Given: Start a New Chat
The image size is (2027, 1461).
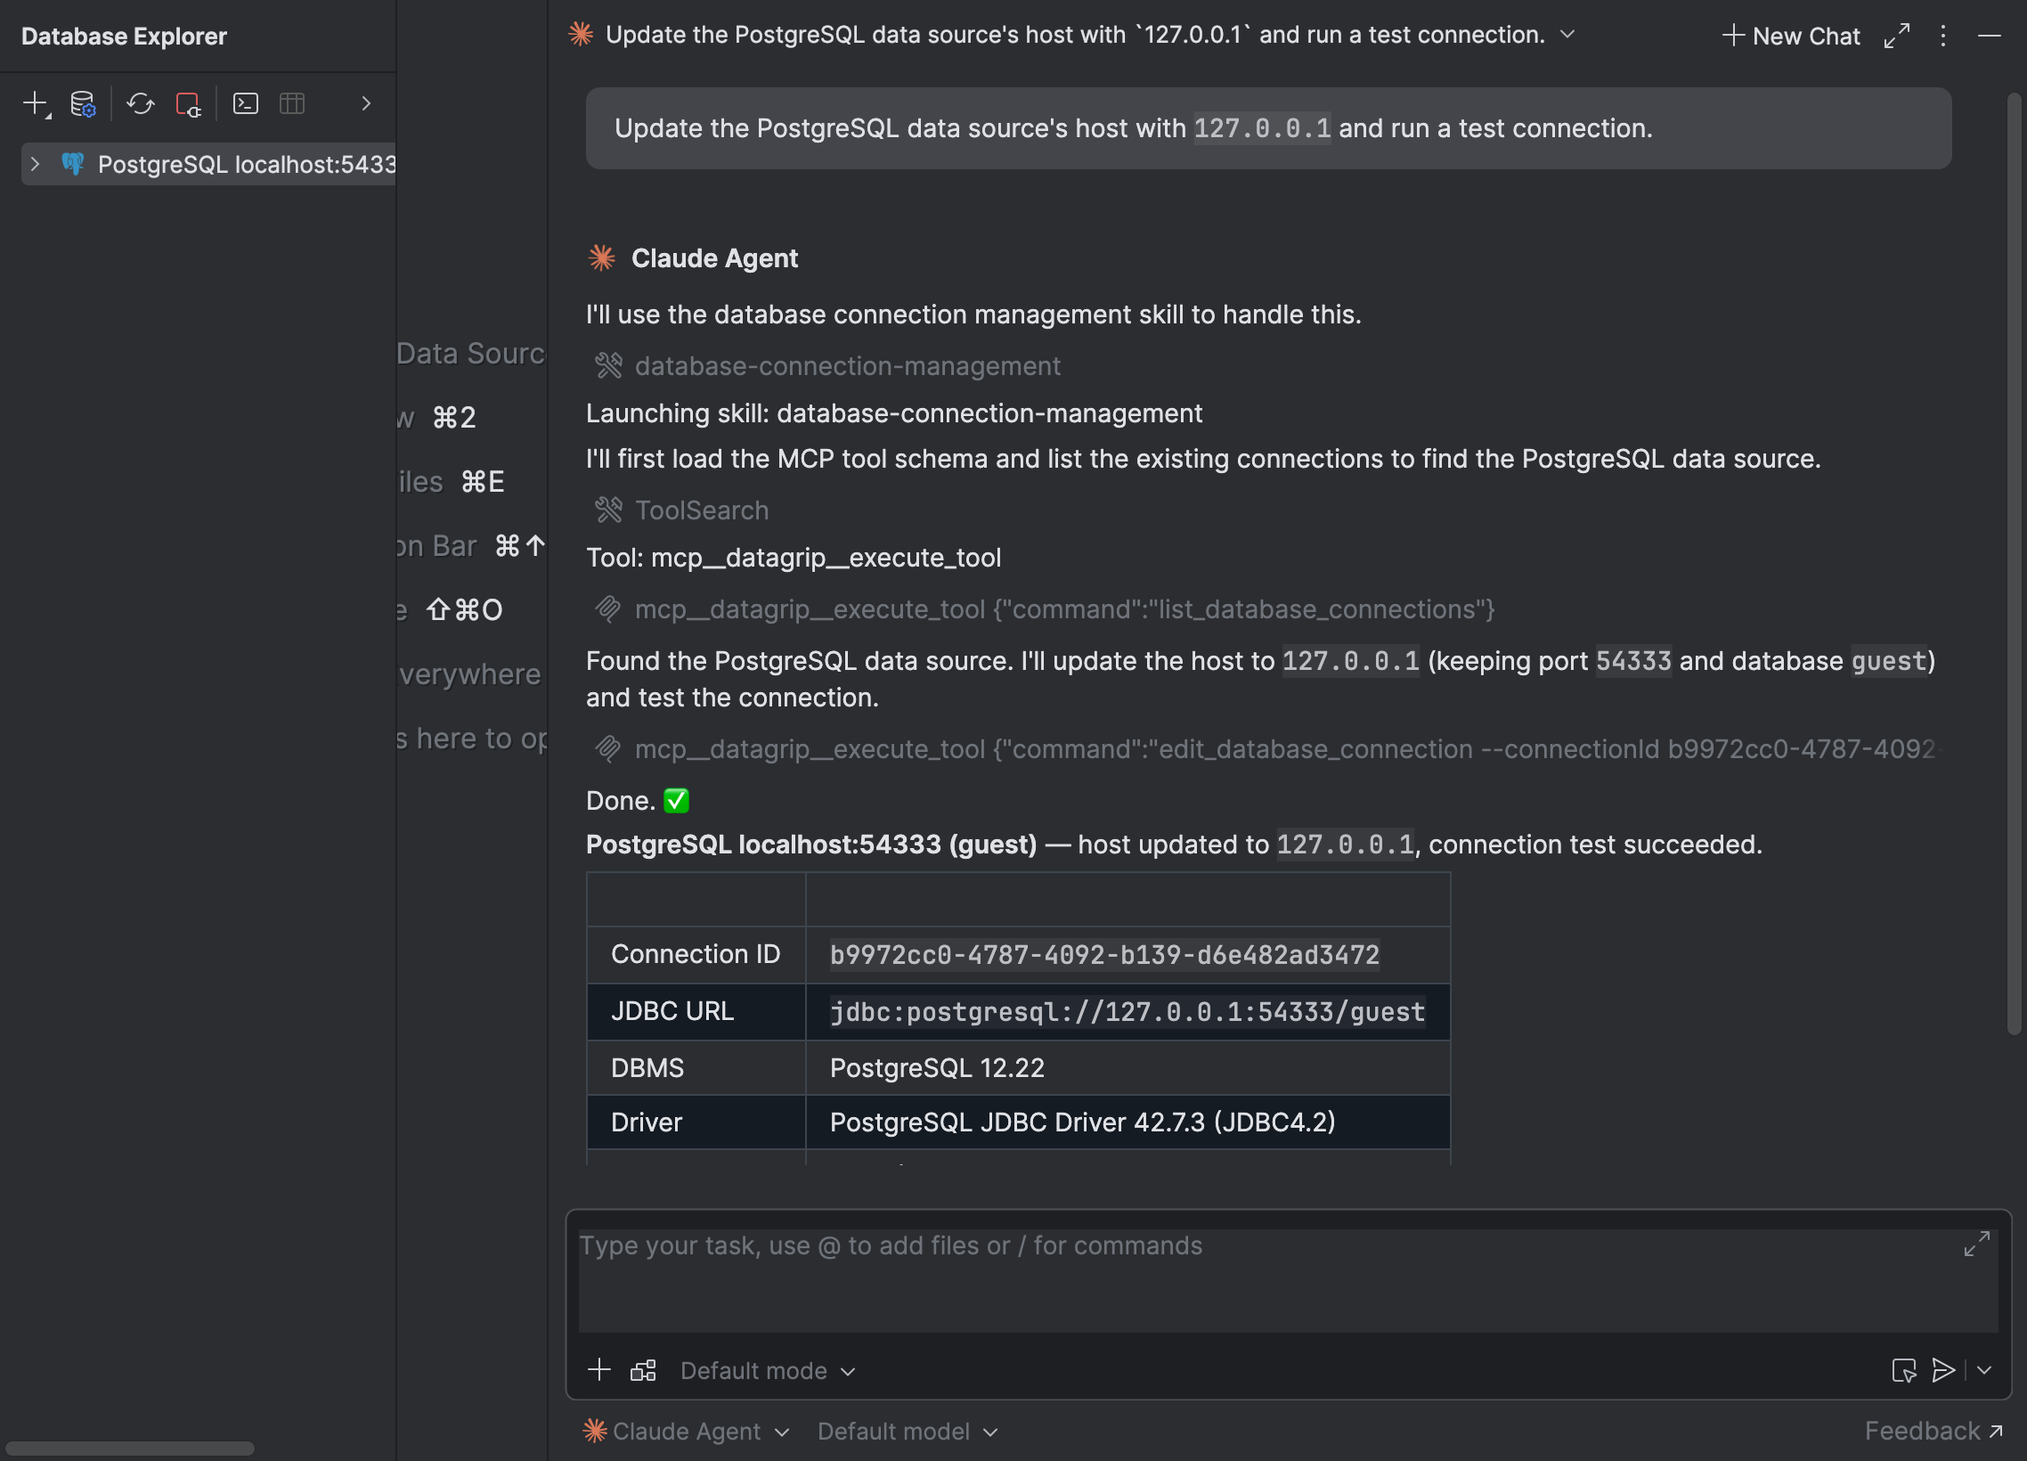Looking at the screenshot, I should pyautogui.click(x=1790, y=36).
